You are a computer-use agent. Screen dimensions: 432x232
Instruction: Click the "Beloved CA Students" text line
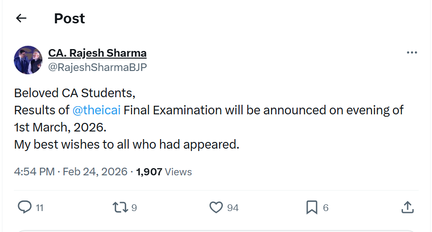point(75,92)
